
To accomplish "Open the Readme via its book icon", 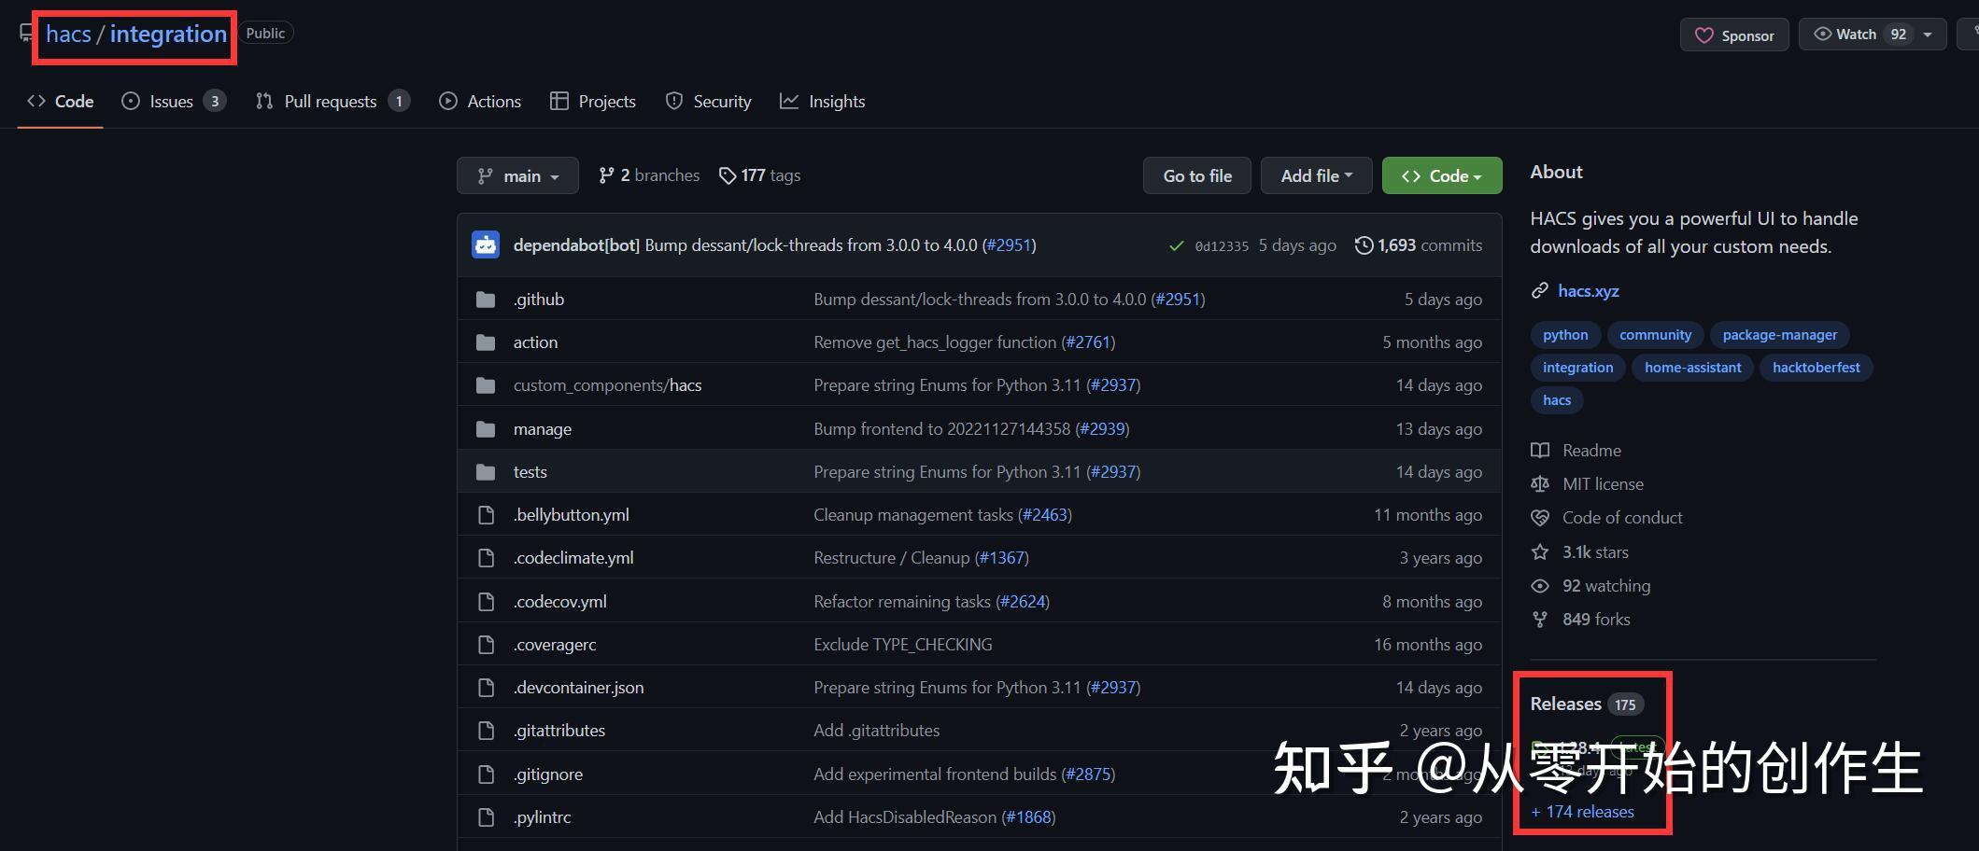I will pos(1541,450).
